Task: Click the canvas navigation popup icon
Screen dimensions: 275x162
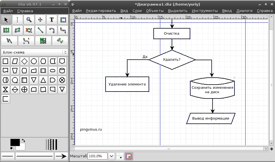Action: [x=271, y=149]
